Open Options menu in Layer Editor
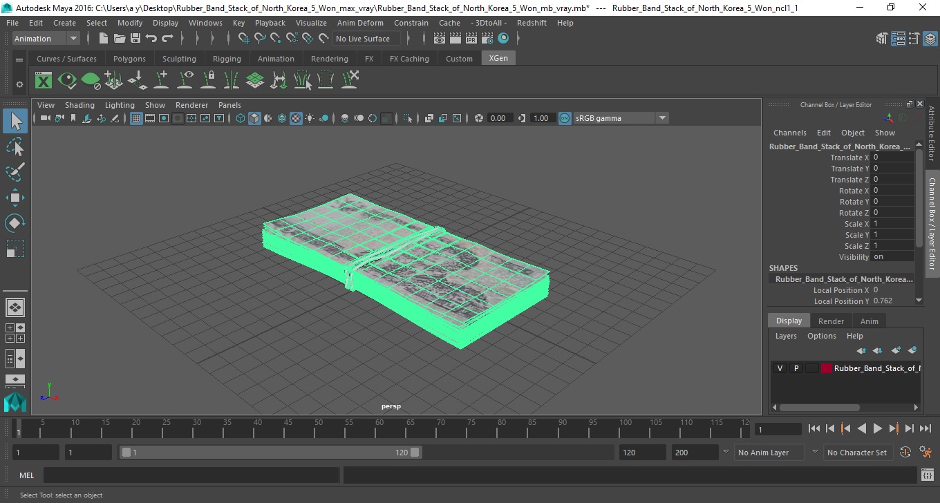940x503 pixels. point(822,336)
